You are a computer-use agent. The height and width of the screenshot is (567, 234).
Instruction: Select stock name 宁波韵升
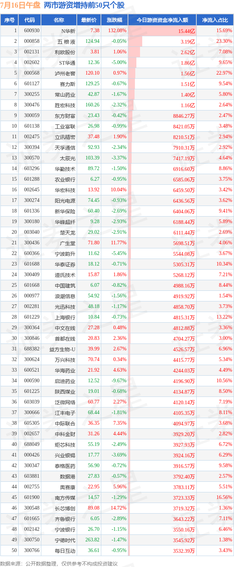click(x=65, y=254)
